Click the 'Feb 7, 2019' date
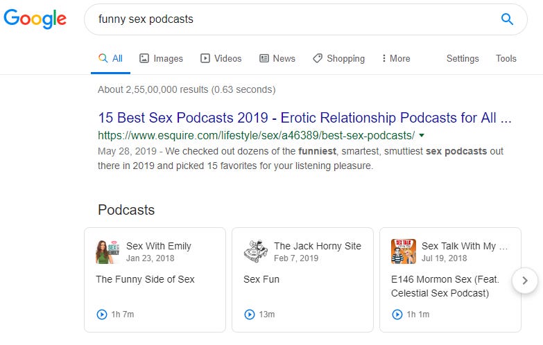 point(296,258)
